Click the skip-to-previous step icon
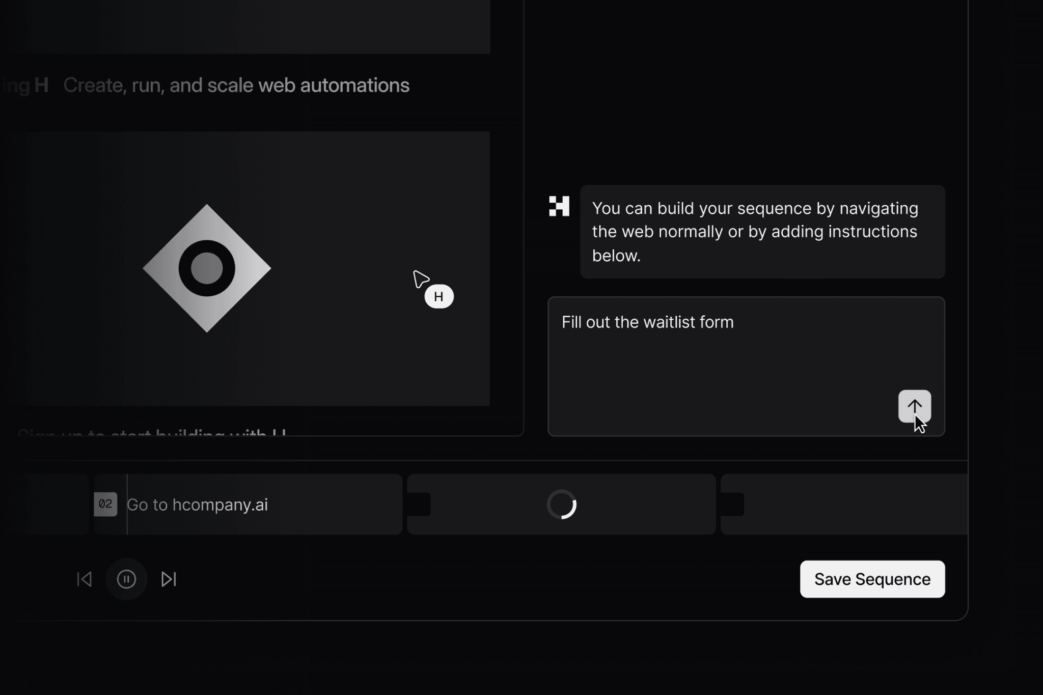The height and width of the screenshot is (695, 1043). (84, 579)
